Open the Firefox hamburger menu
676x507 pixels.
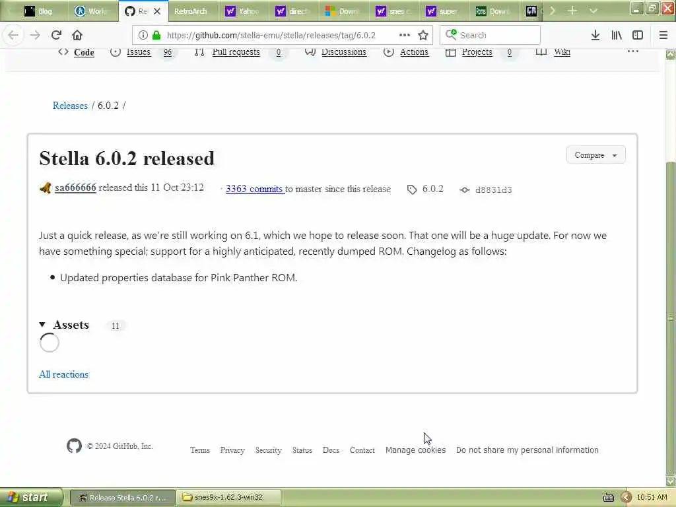[x=663, y=35]
